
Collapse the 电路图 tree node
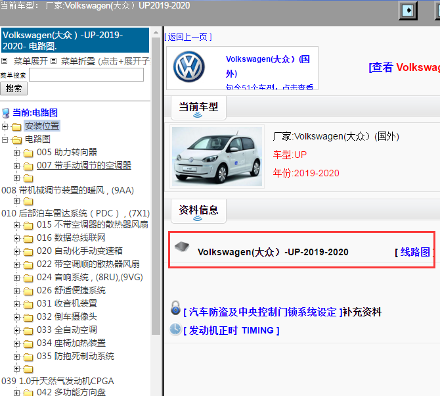(x=5, y=139)
